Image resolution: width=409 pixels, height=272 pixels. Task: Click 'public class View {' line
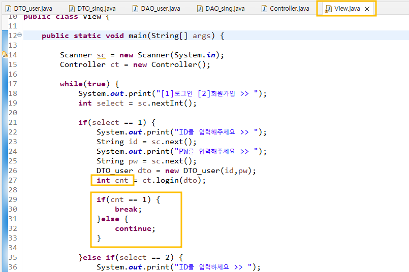pos(66,17)
